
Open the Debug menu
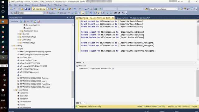43,5
